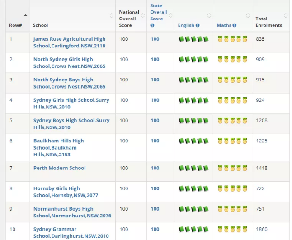Click Normanhurst Boys High School state score 100
This screenshot has width=292, height=240.
click(155, 209)
